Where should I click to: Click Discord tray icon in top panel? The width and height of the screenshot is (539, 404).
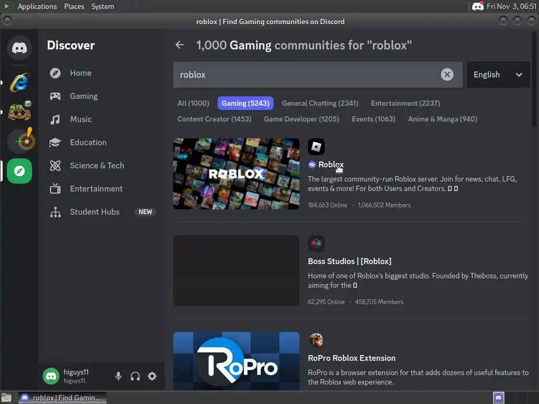coord(478,6)
